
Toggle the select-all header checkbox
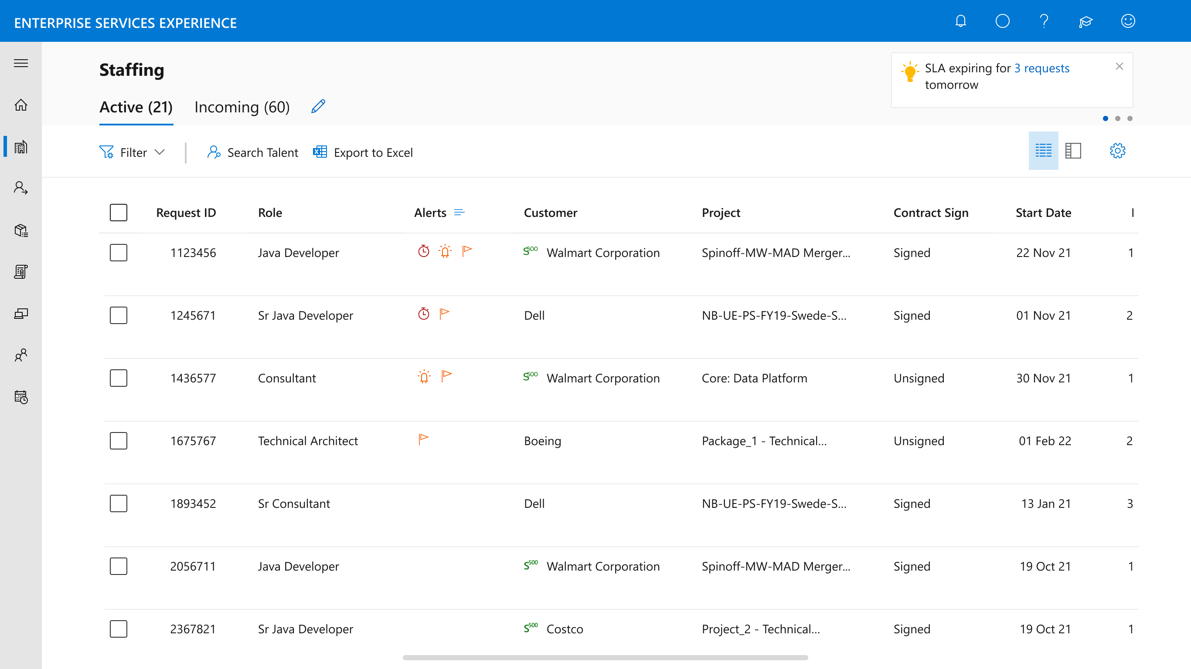[x=119, y=213]
